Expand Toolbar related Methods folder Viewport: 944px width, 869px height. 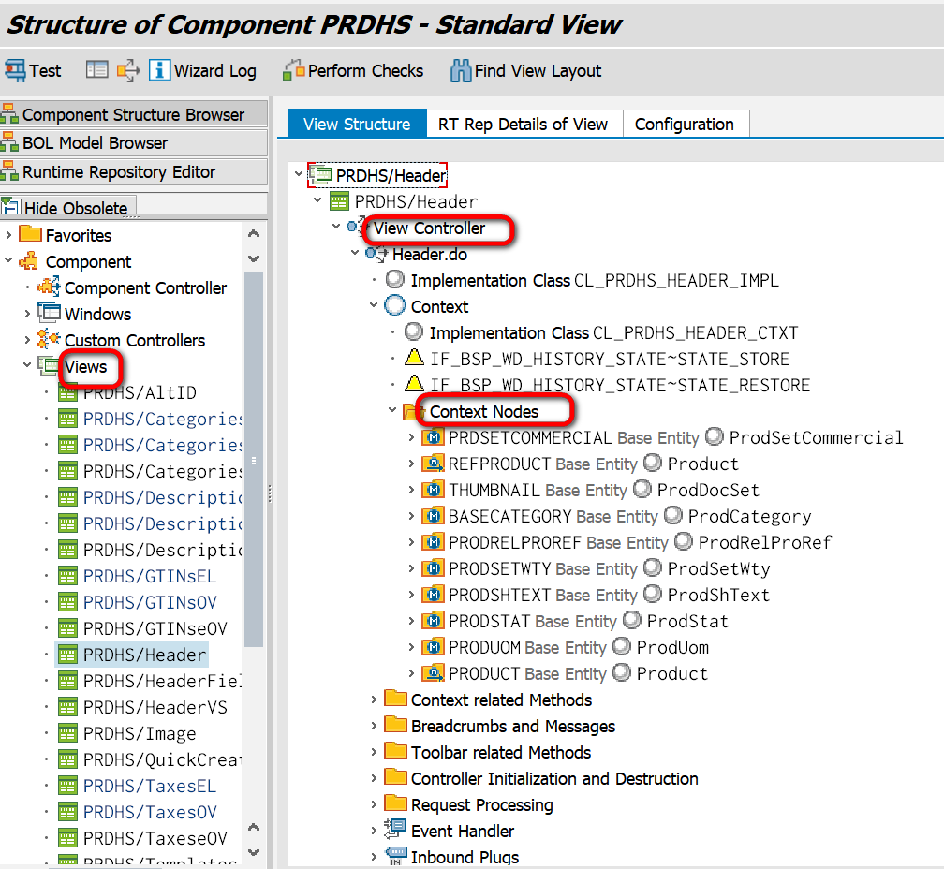[374, 752]
